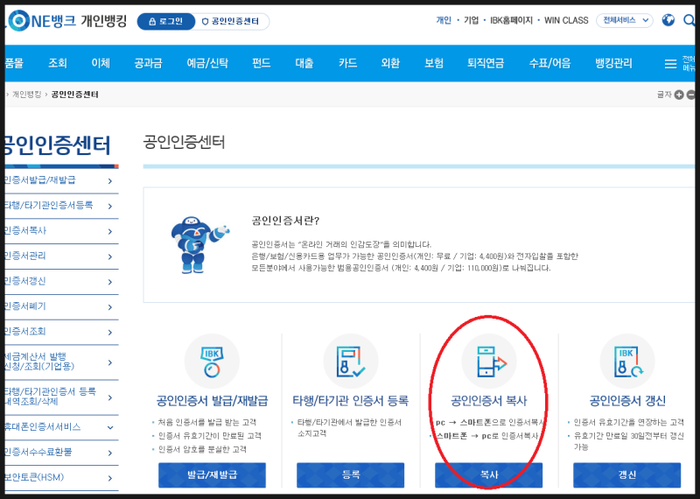This screenshot has width=700, height=499.
Task: Open 인증서수수료환불 sidebar item
Action: pyautogui.click(x=59, y=453)
